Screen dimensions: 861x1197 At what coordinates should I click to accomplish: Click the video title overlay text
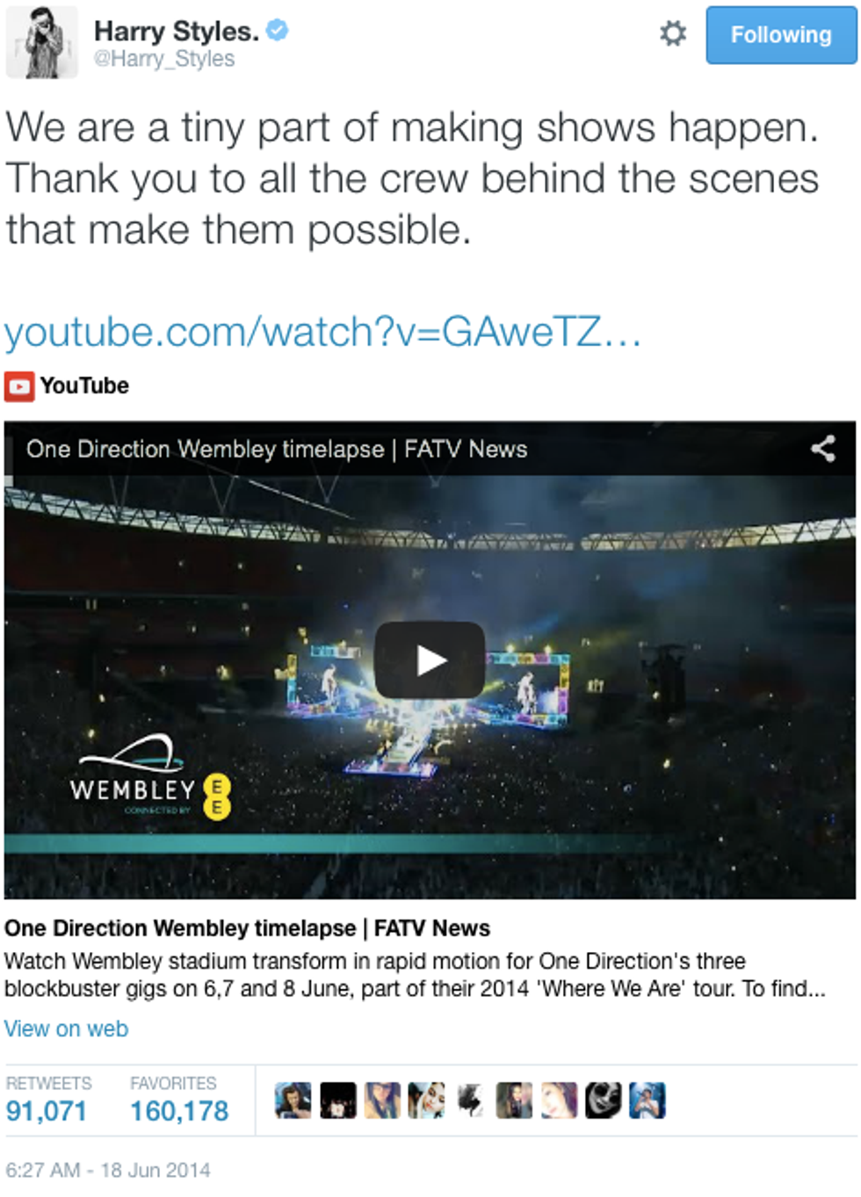tap(277, 449)
